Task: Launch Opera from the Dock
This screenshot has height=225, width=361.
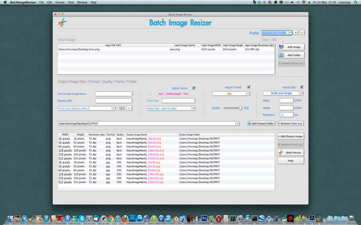Action: (218, 218)
